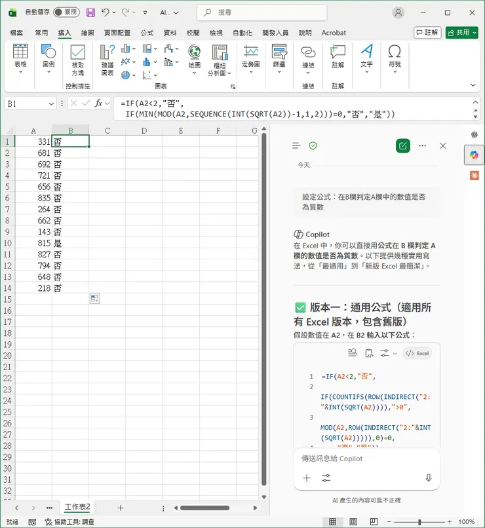The width and height of the screenshot is (485, 528).
Task: Click the green shield protection icon
Action: point(313,146)
